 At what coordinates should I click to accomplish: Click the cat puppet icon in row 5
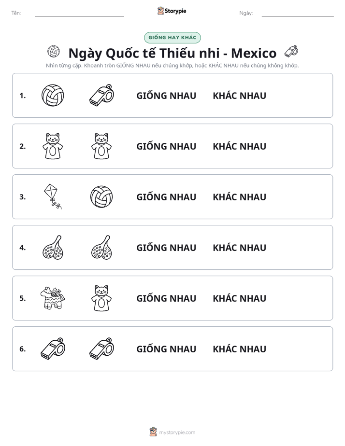point(101,298)
